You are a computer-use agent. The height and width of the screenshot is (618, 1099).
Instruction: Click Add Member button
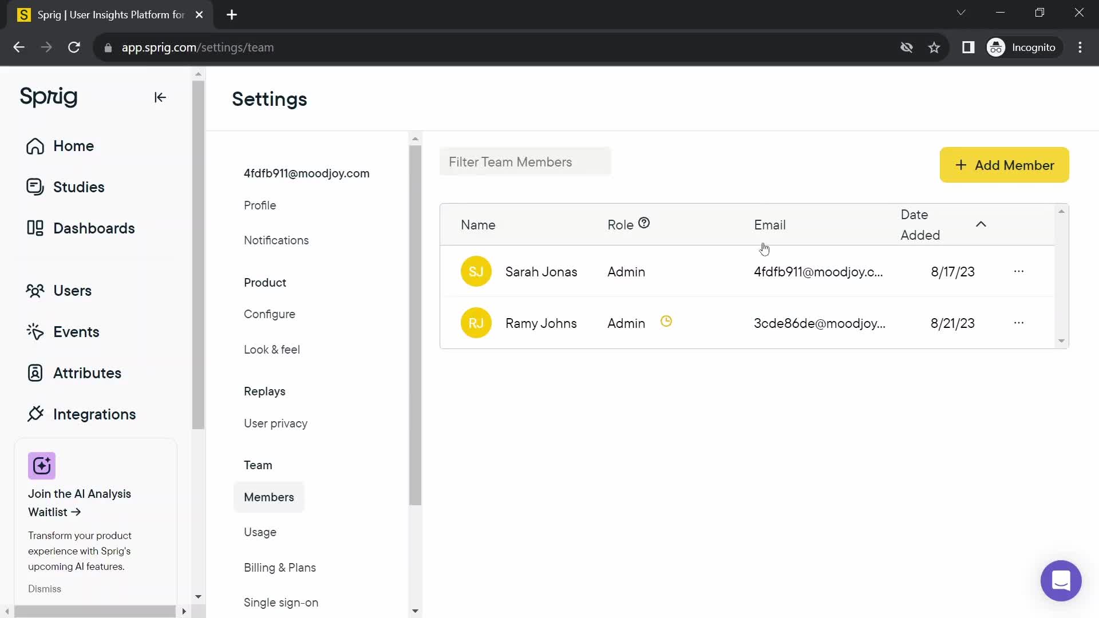click(x=1005, y=165)
